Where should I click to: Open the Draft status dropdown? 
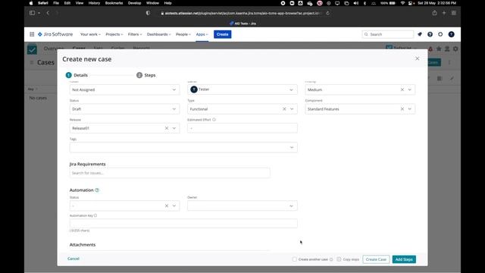[124, 109]
